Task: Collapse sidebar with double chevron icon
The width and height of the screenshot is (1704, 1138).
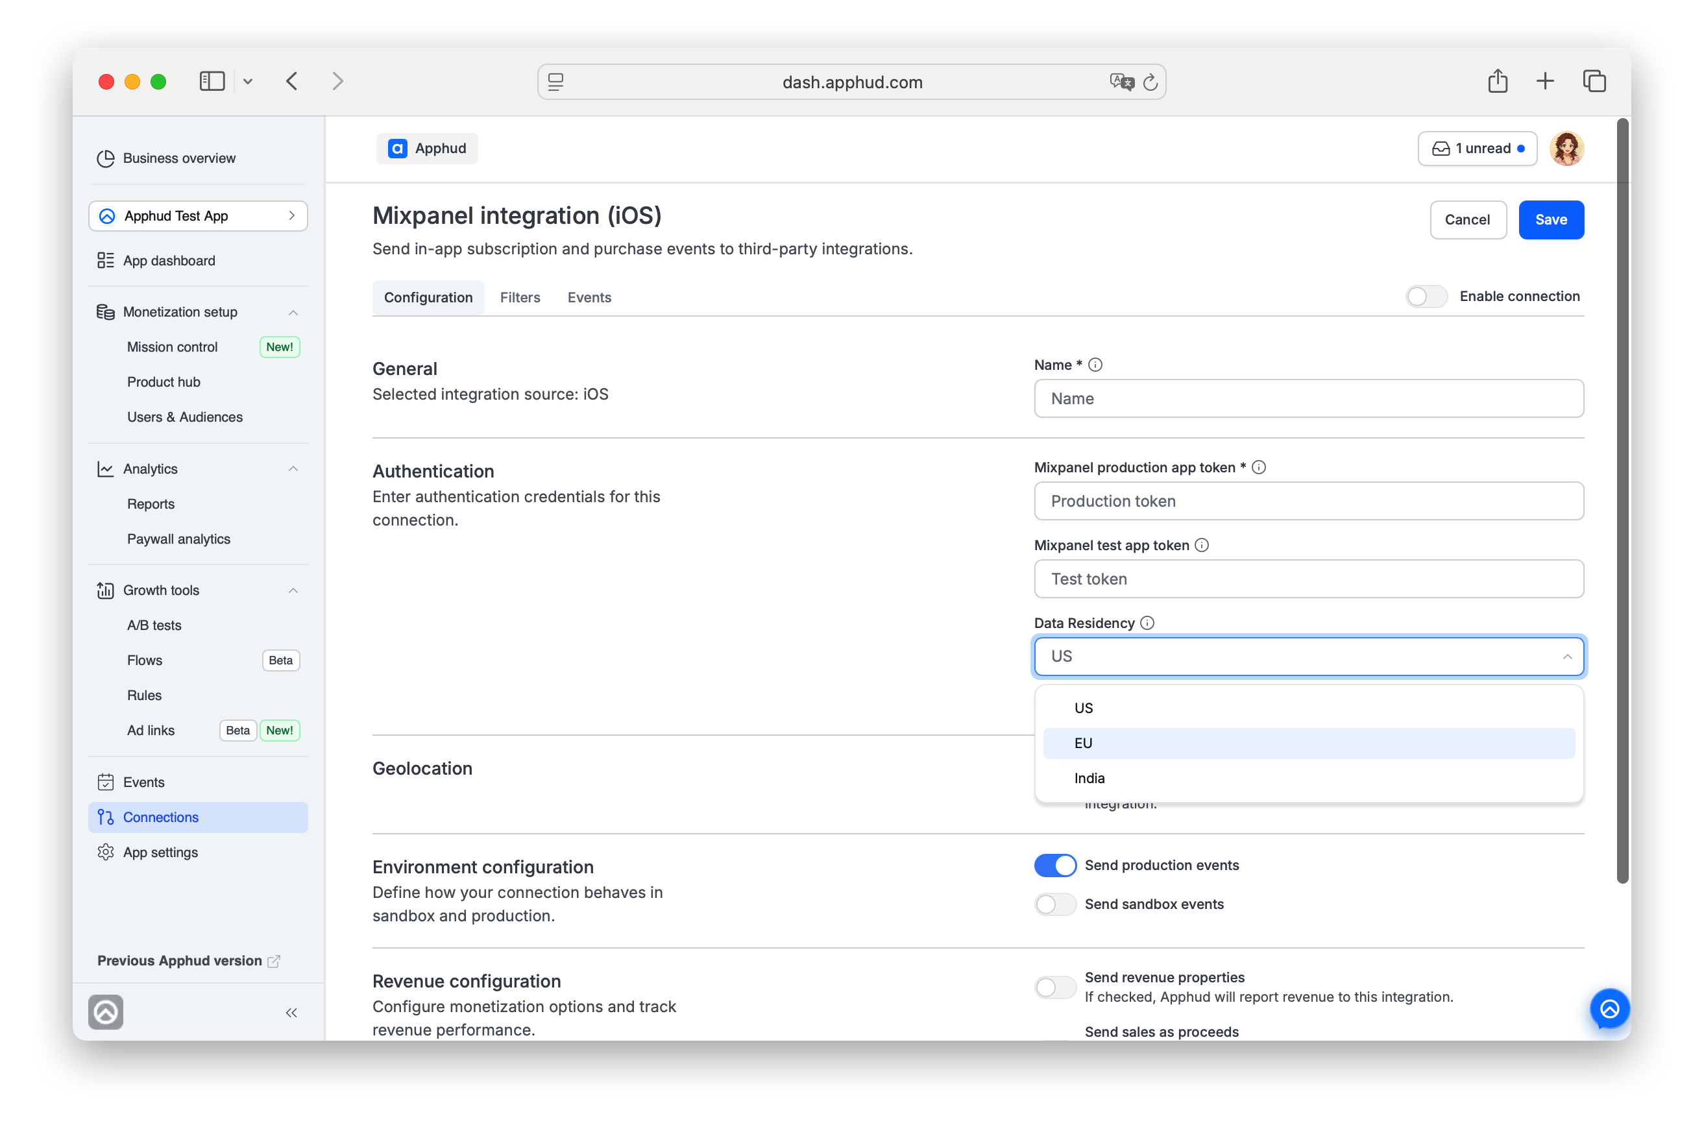Action: [x=291, y=1012]
